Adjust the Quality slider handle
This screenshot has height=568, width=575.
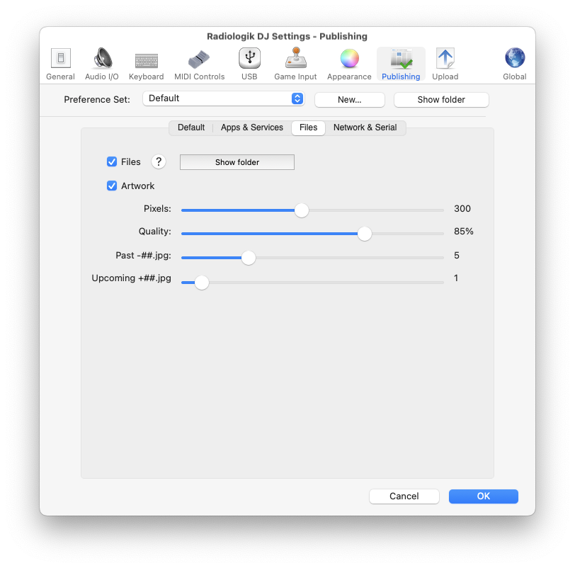tap(364, 234)
